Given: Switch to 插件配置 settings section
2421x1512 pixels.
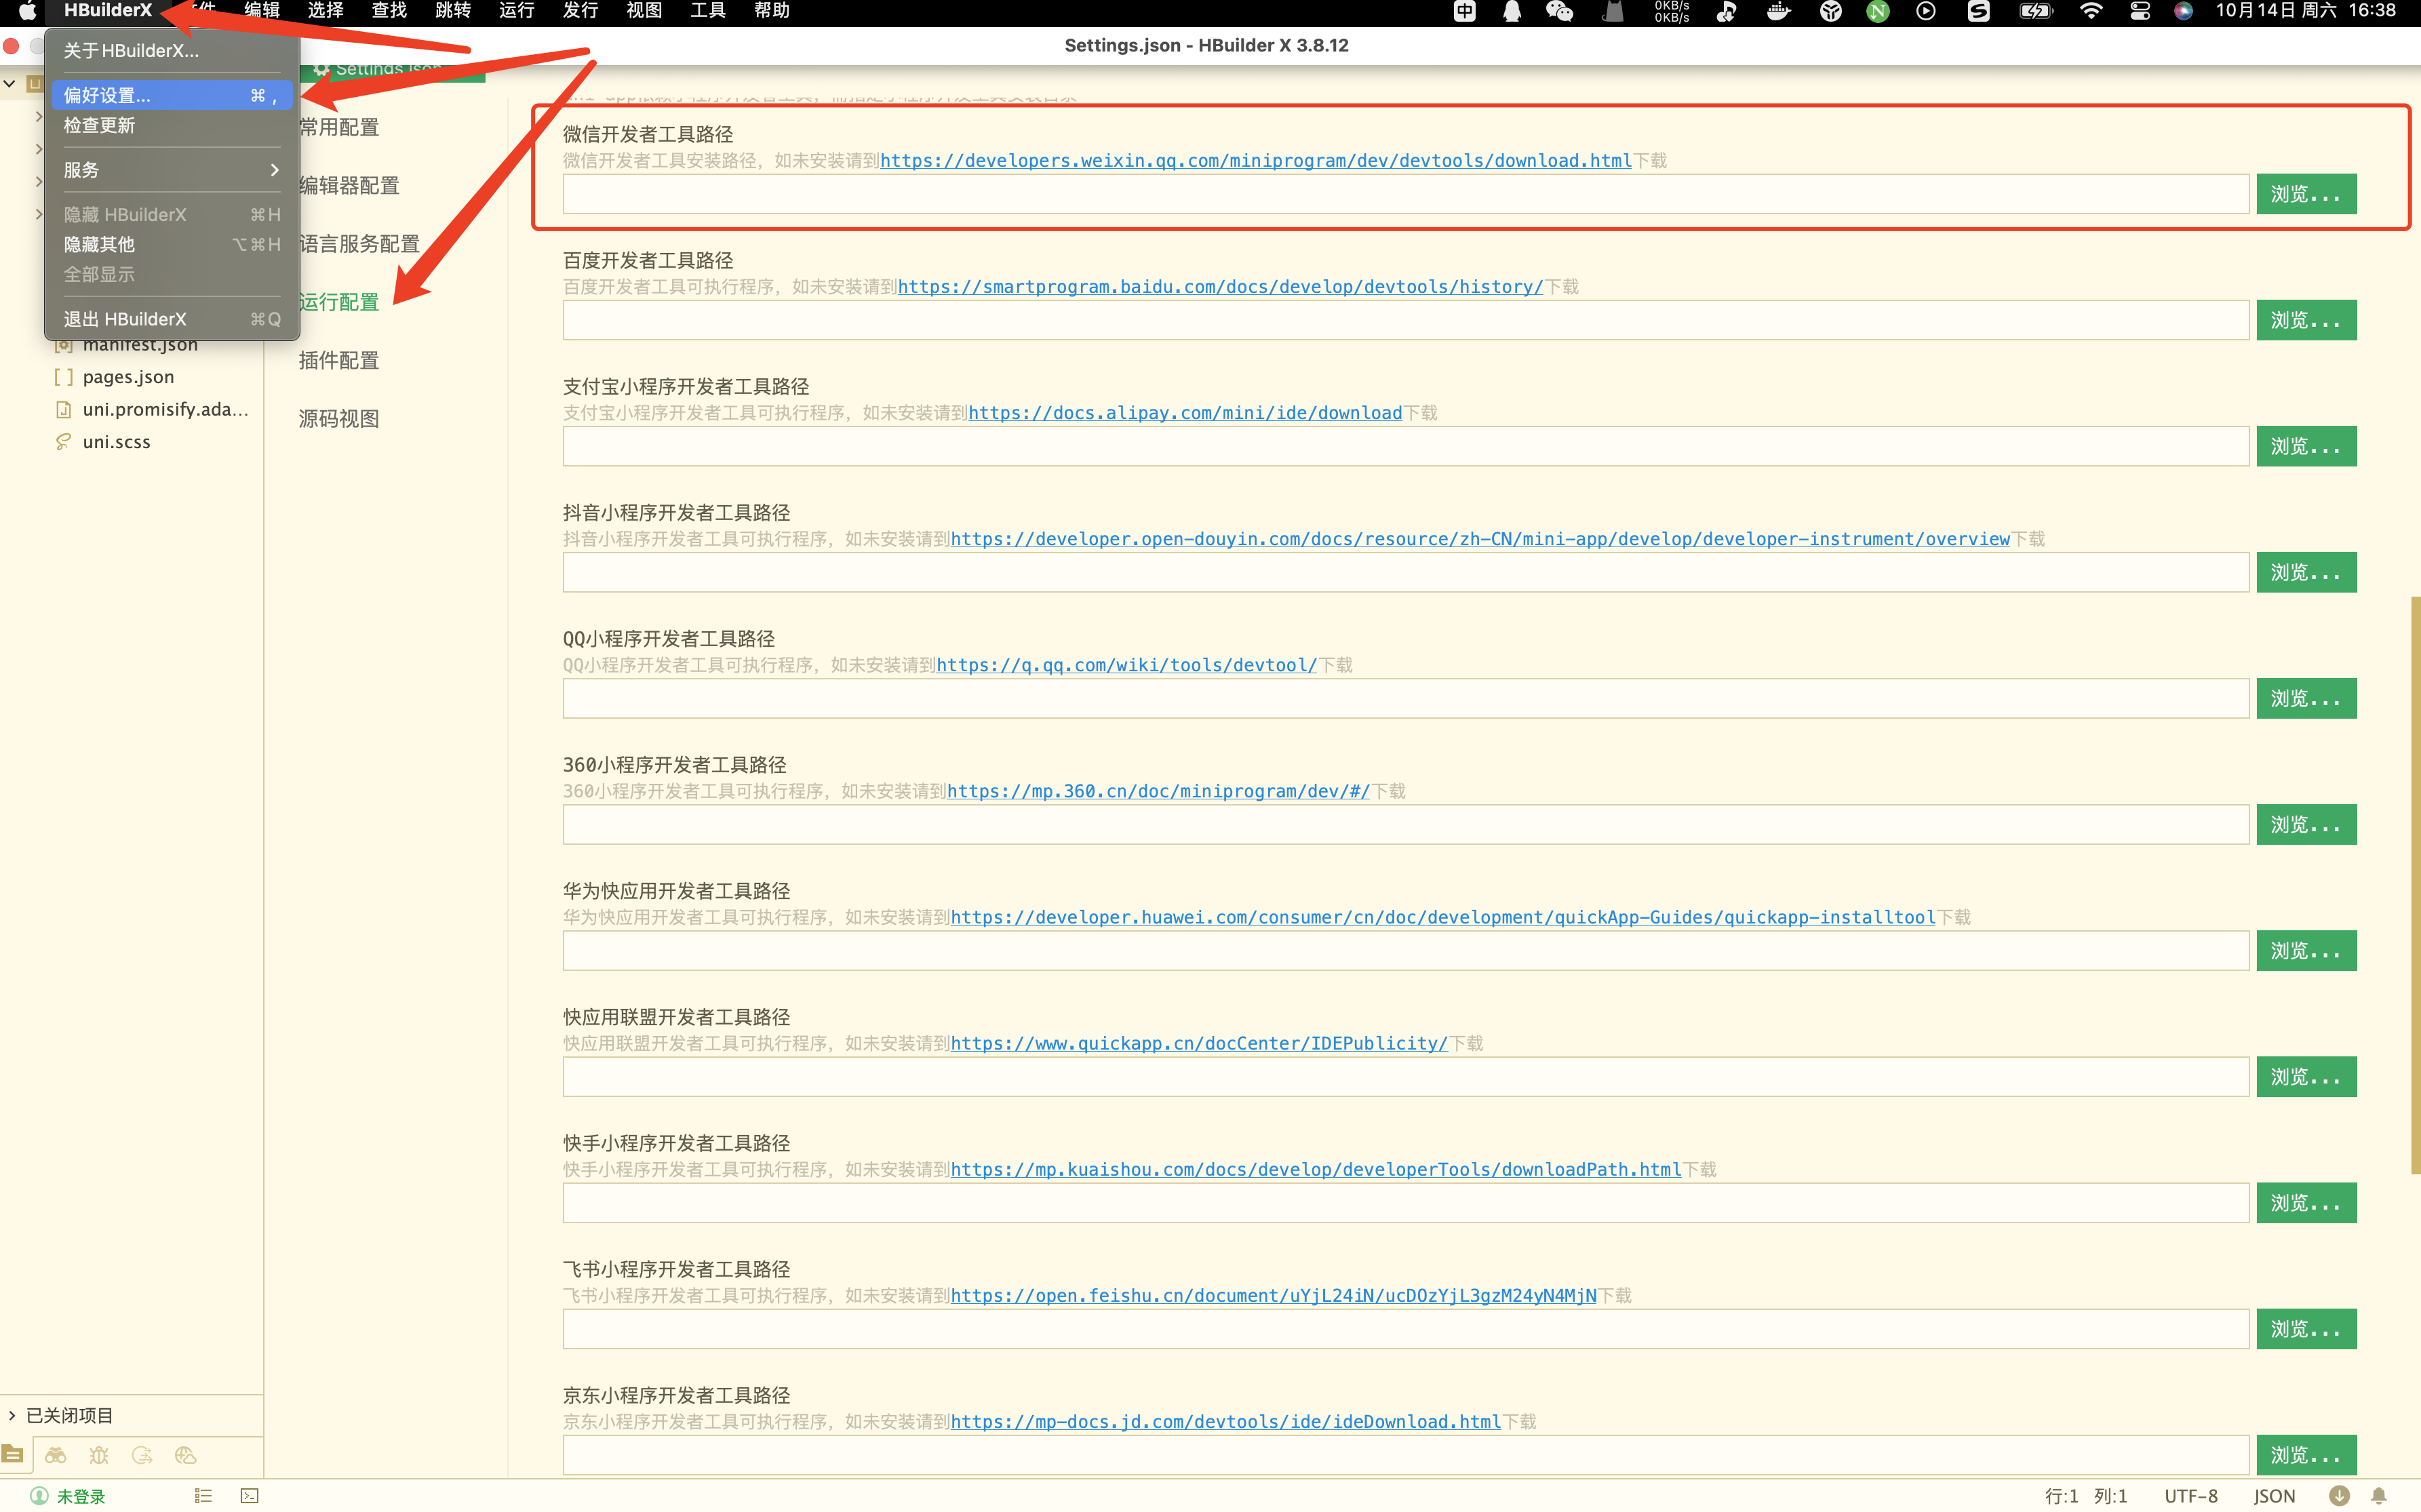Looking at the screenshot, I should point(339,360).
